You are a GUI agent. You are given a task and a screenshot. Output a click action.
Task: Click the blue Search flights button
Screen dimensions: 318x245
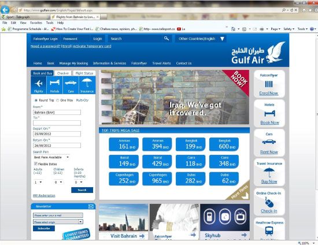82,190
